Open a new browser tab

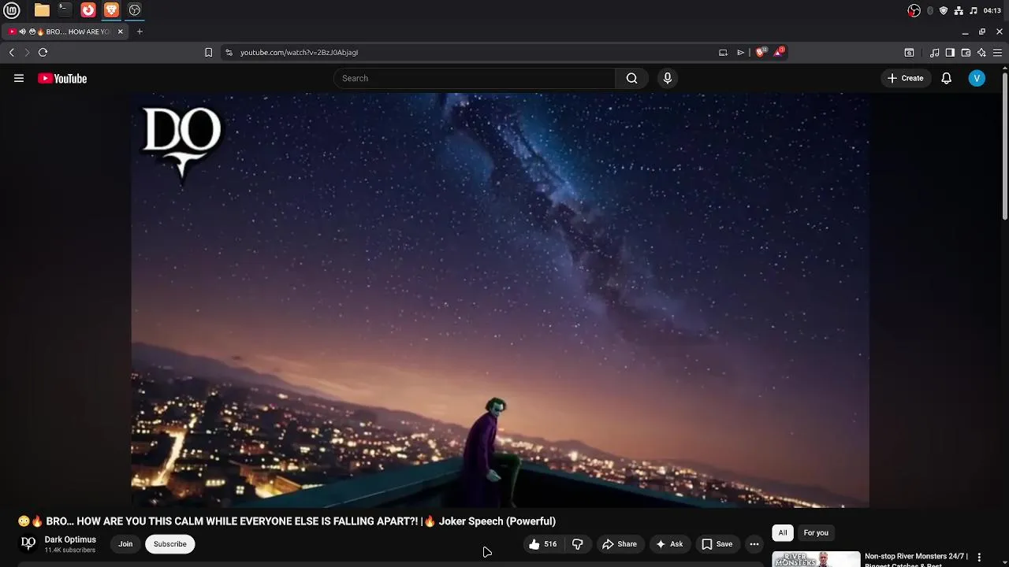coord(140,31)
